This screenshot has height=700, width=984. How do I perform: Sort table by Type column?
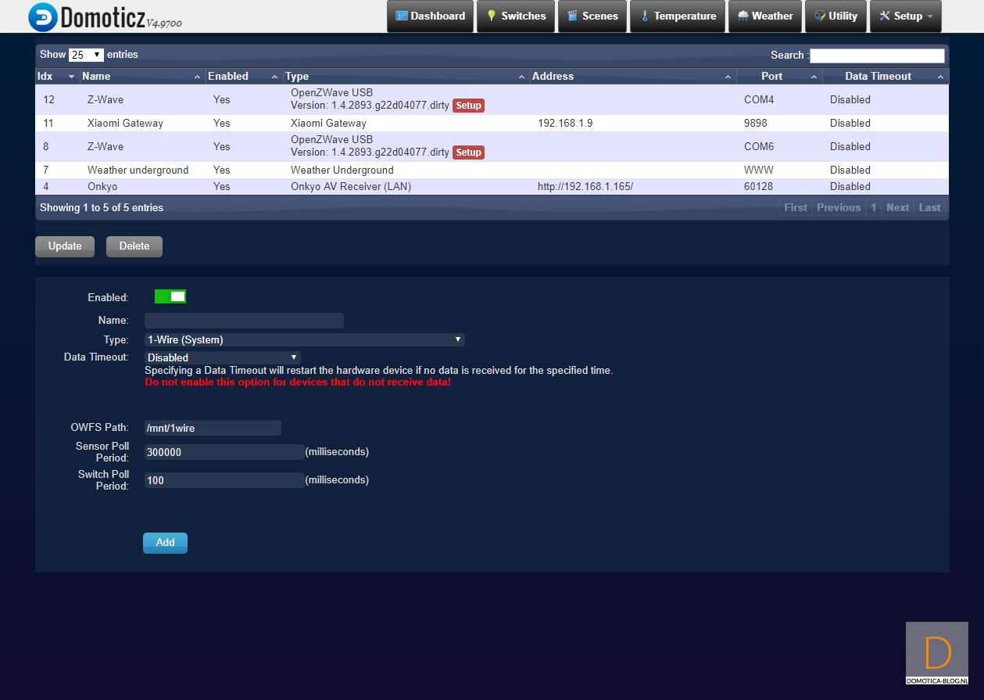pyautogui.click(x=406, y=76)
